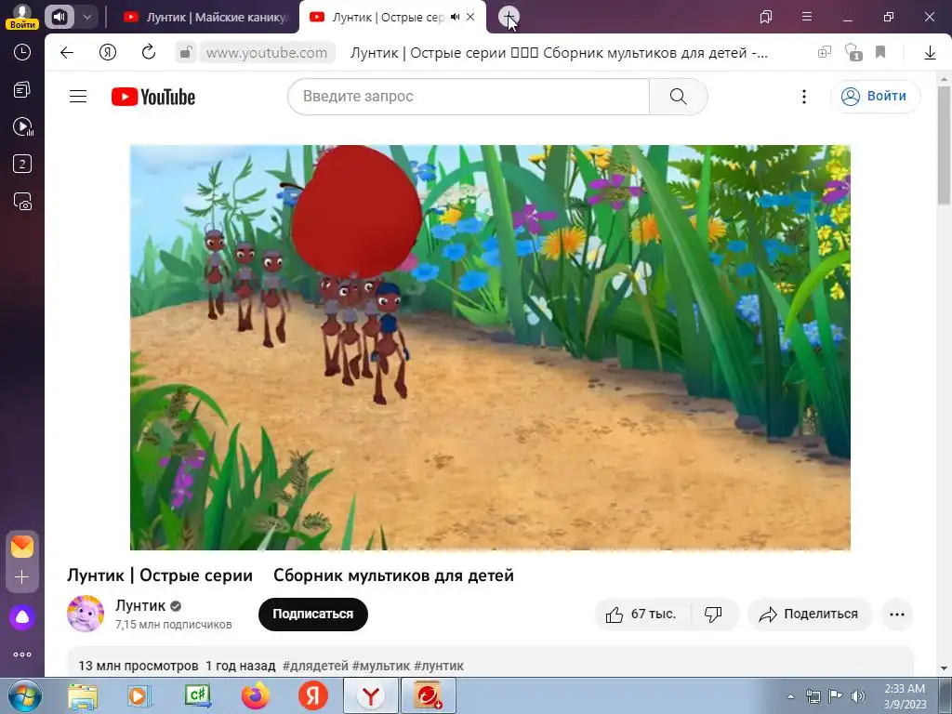Open the Windows Start button
The image size is (952, 714).
pos(24,695)
